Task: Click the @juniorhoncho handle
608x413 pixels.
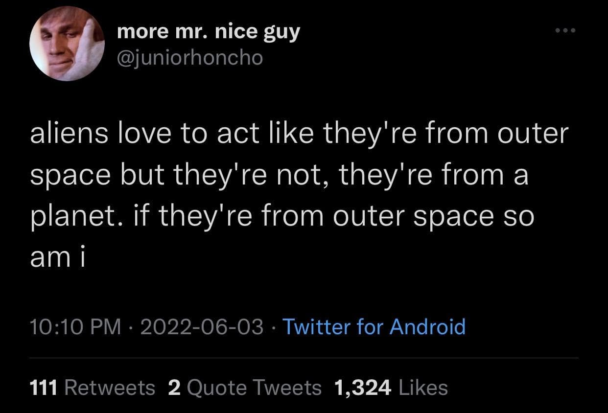Action: (x=190, y=58)
